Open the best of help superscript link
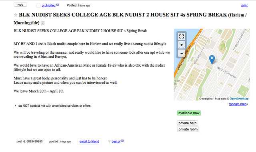The image size is (256, 152). (x=122, y=141)
